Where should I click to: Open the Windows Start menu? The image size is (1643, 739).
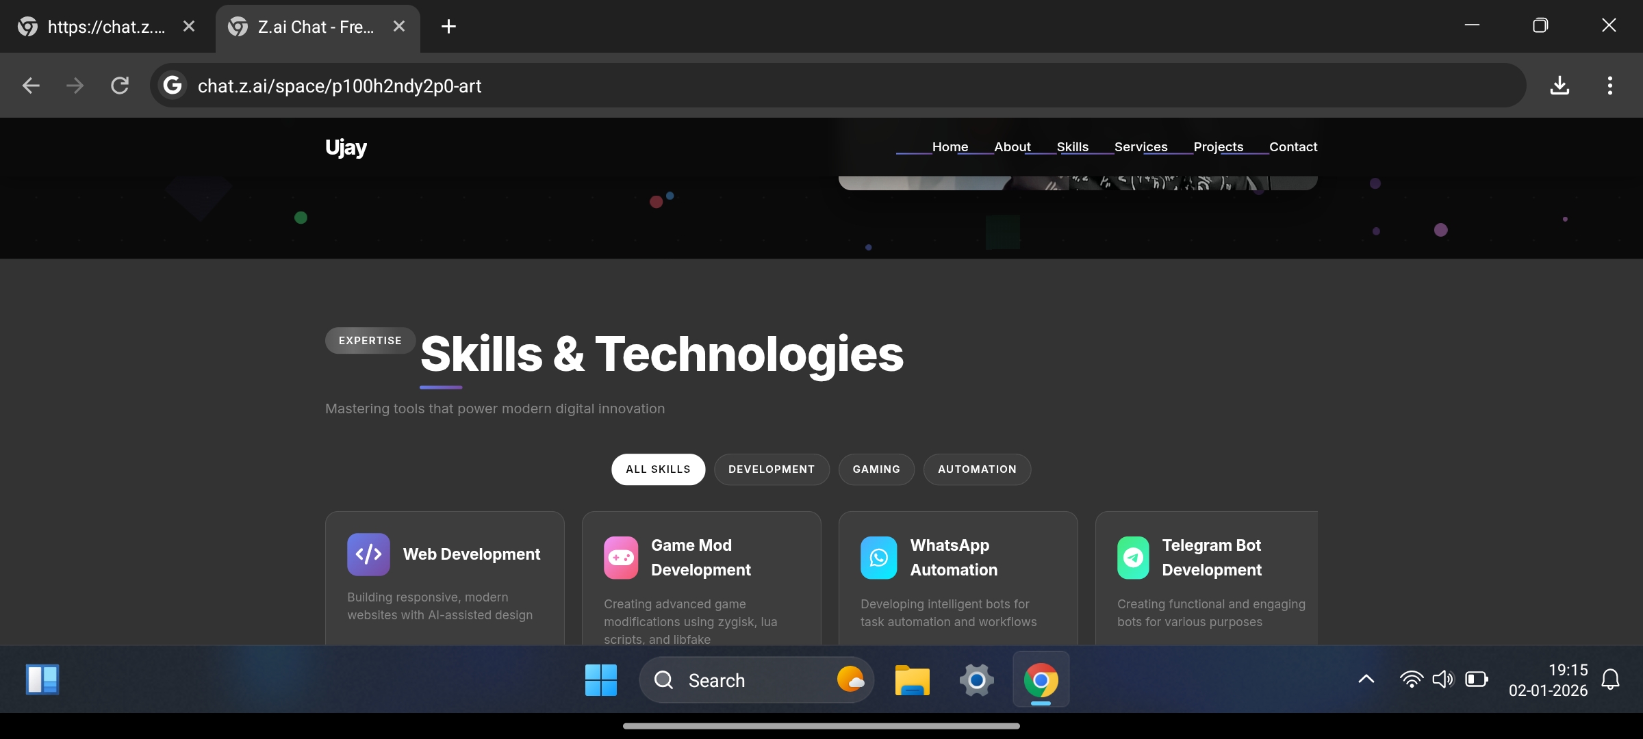[600, 680]
